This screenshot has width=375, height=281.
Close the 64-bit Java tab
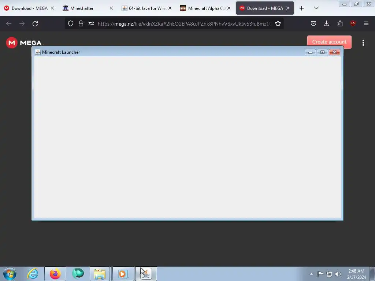point(170,8)
